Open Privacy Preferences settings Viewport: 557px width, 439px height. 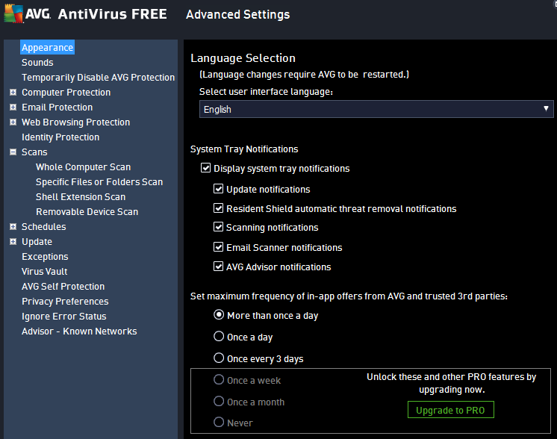[65, 301]
